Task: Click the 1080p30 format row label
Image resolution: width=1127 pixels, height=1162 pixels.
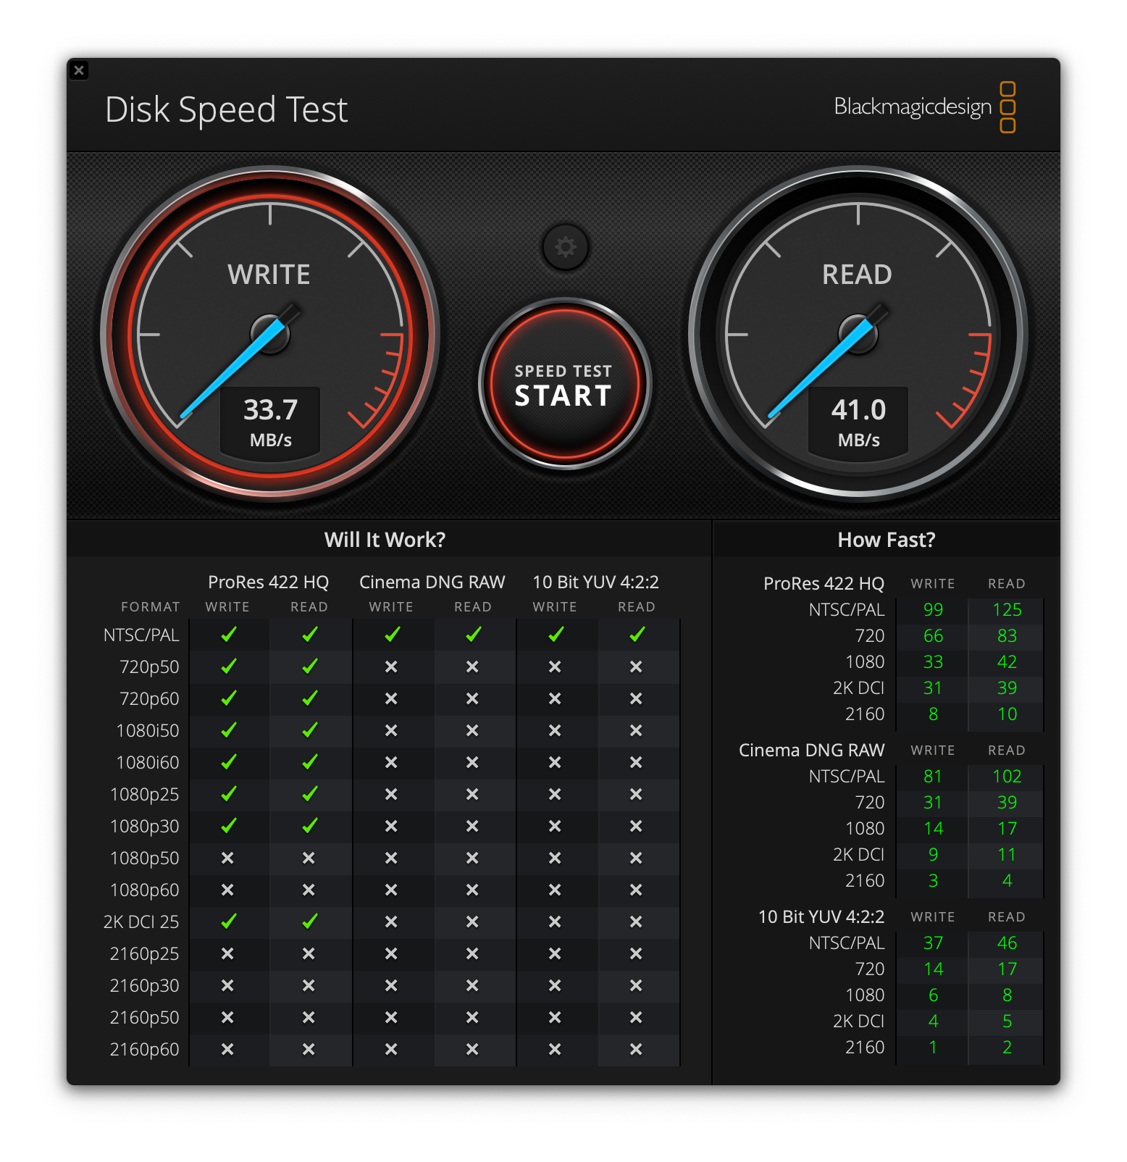Action: pyautogui.click(x=144, y=827)
